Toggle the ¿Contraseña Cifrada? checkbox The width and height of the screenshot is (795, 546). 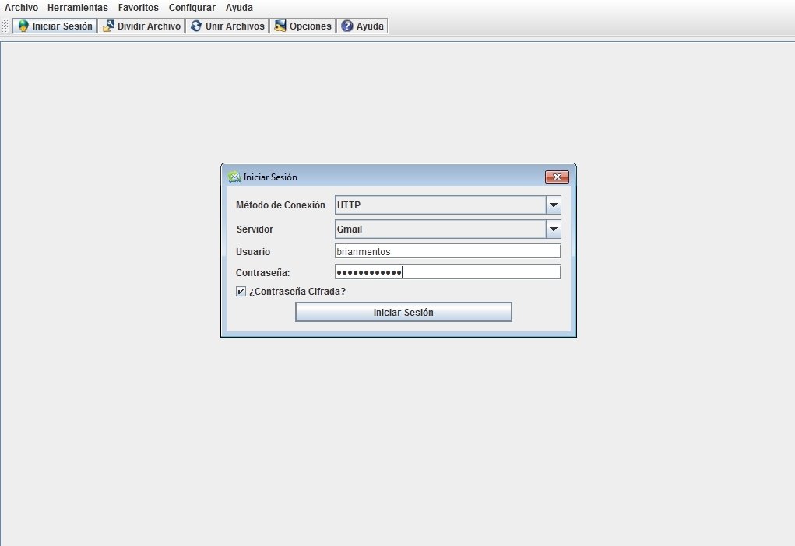(x=241, y=291)
